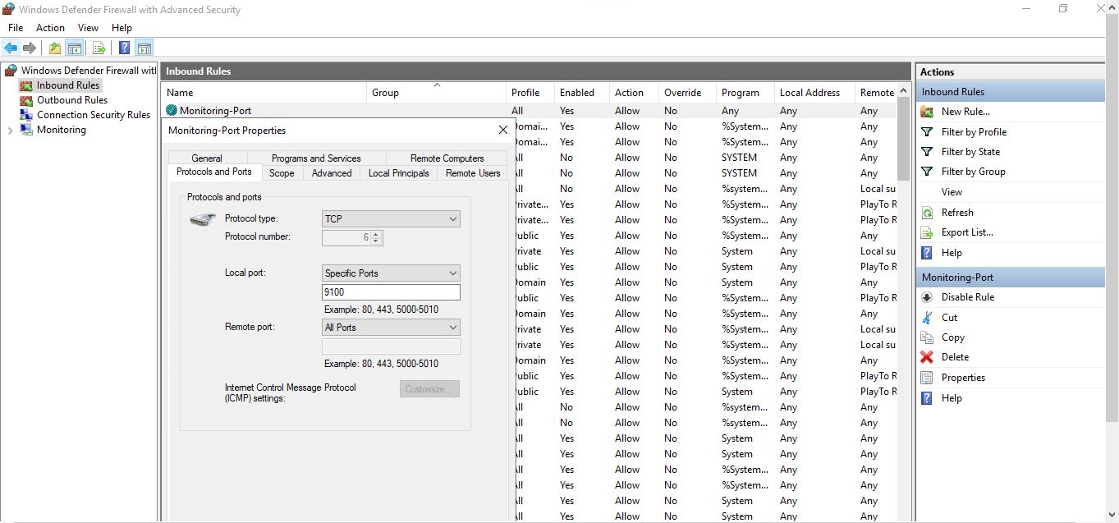Click the ICMP Customize button
The width and height of the screenshot is (1119, 523).
click(x=429, y=389)
